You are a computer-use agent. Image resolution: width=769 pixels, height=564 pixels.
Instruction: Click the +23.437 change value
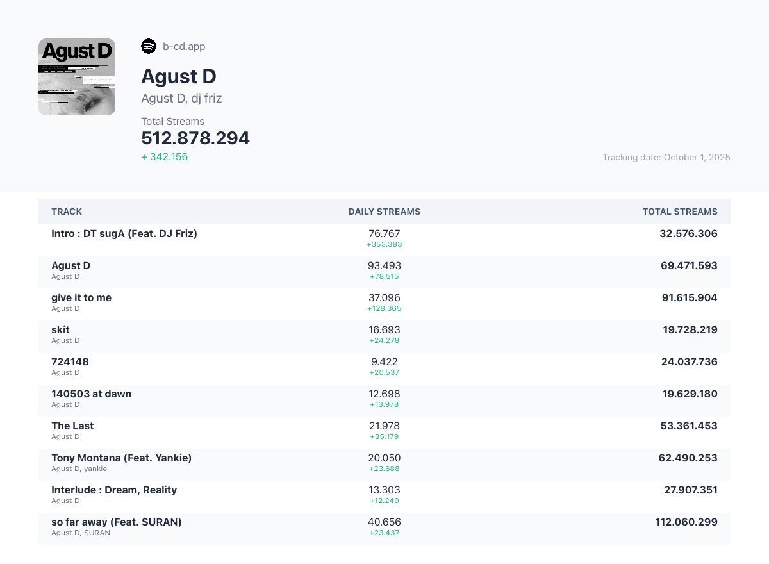(384, 533)
